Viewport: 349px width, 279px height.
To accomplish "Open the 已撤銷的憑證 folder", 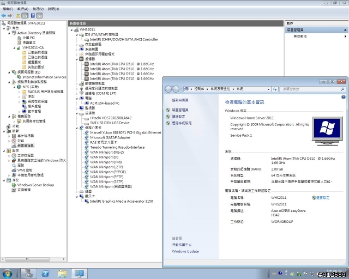I will click(38, 52).
